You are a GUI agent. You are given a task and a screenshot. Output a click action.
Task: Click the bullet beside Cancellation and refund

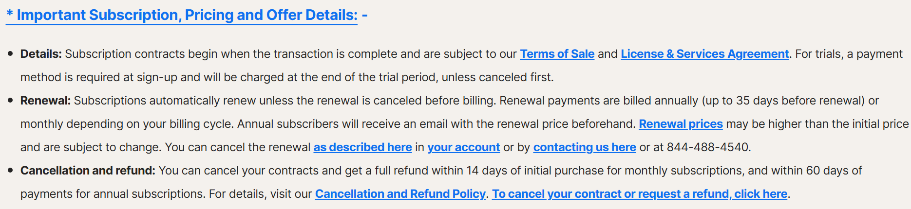(x=10, y=171)
